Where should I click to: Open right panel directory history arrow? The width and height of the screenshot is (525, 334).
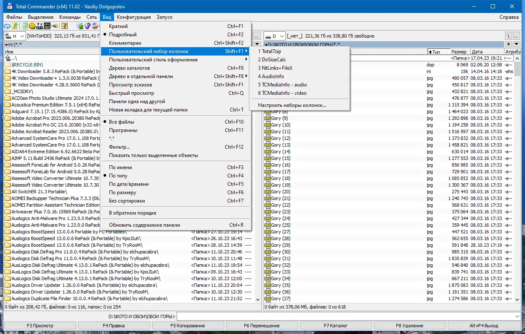coord(517,44)
